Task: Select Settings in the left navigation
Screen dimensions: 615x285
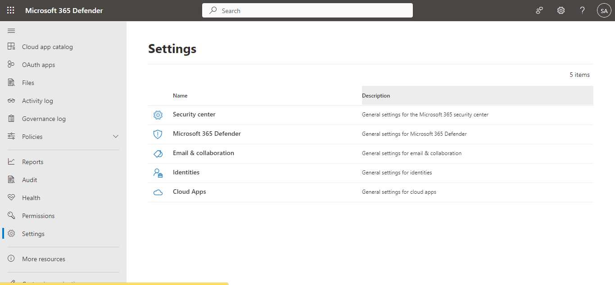Action: 33,233
